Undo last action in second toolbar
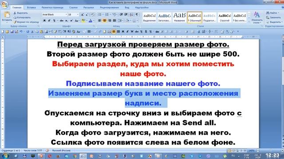This screenshot has height=159, width=284. click(x=21, y=32)
